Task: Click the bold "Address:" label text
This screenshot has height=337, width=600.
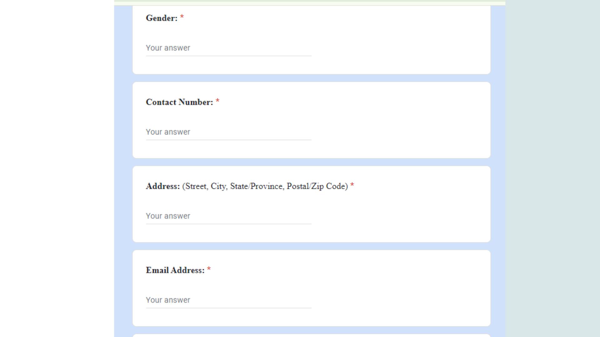Action: point(162,186)
